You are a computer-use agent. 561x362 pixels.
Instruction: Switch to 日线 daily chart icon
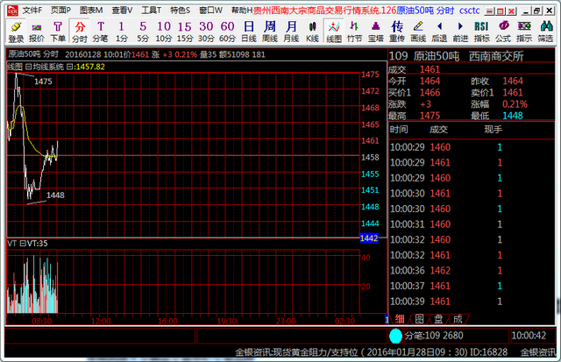point(248,32)
